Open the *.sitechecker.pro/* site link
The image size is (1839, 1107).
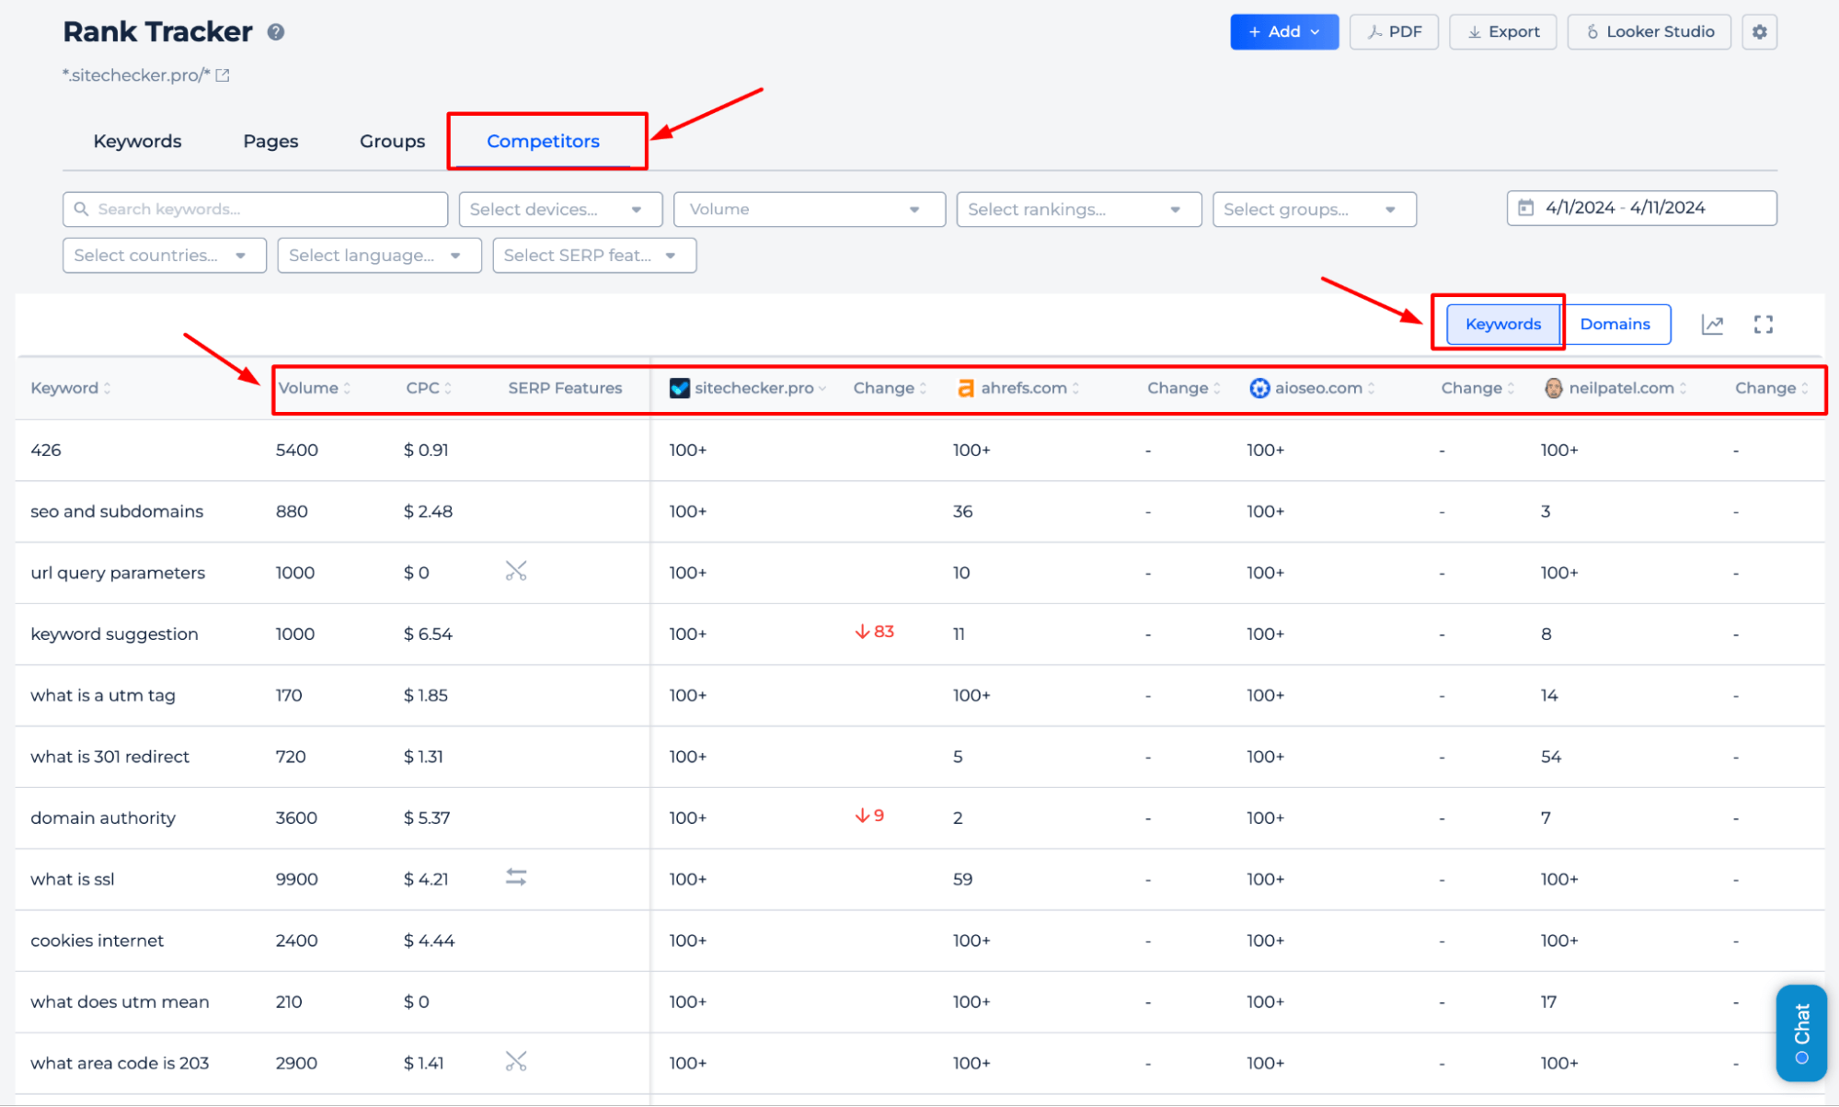coord(136,75)
